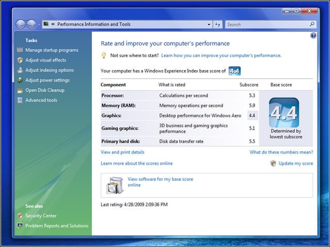This screenshot has height=247, width=330.
Task: Click the Open Disk Cleanup drive icon
Action: coord(20,91)
